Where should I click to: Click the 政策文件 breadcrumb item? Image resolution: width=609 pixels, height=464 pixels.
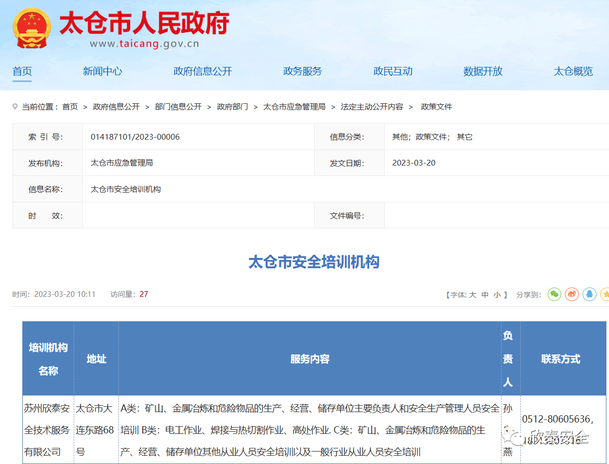(x=436, y=107)
